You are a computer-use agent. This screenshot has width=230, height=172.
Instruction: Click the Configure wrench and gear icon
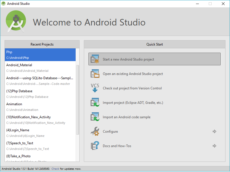[x=95, y=131]
